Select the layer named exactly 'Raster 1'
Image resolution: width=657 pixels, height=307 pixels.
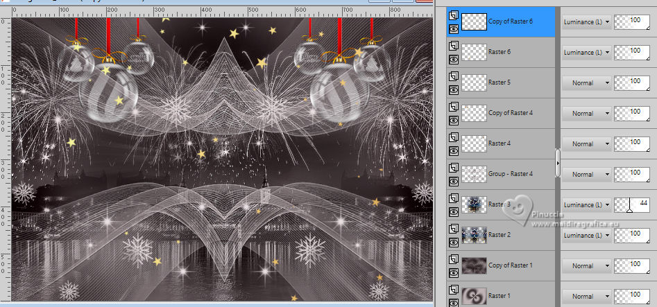(500, 296)
